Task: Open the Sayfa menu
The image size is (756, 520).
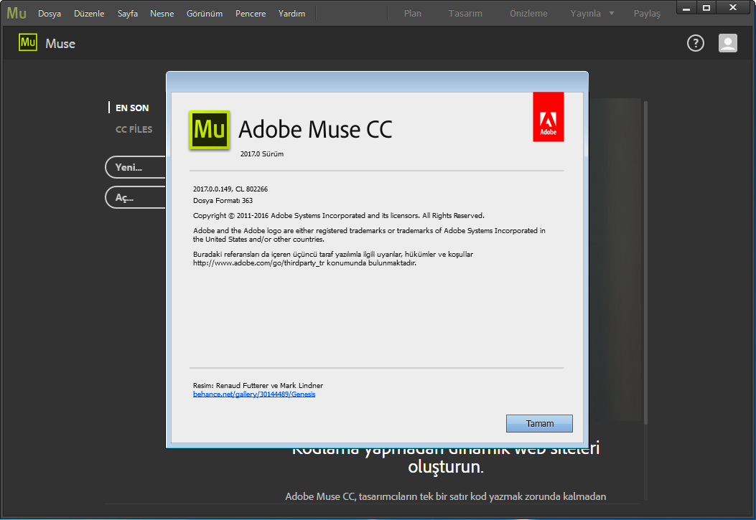Action: pyautogui.click(x=128, y=14)
